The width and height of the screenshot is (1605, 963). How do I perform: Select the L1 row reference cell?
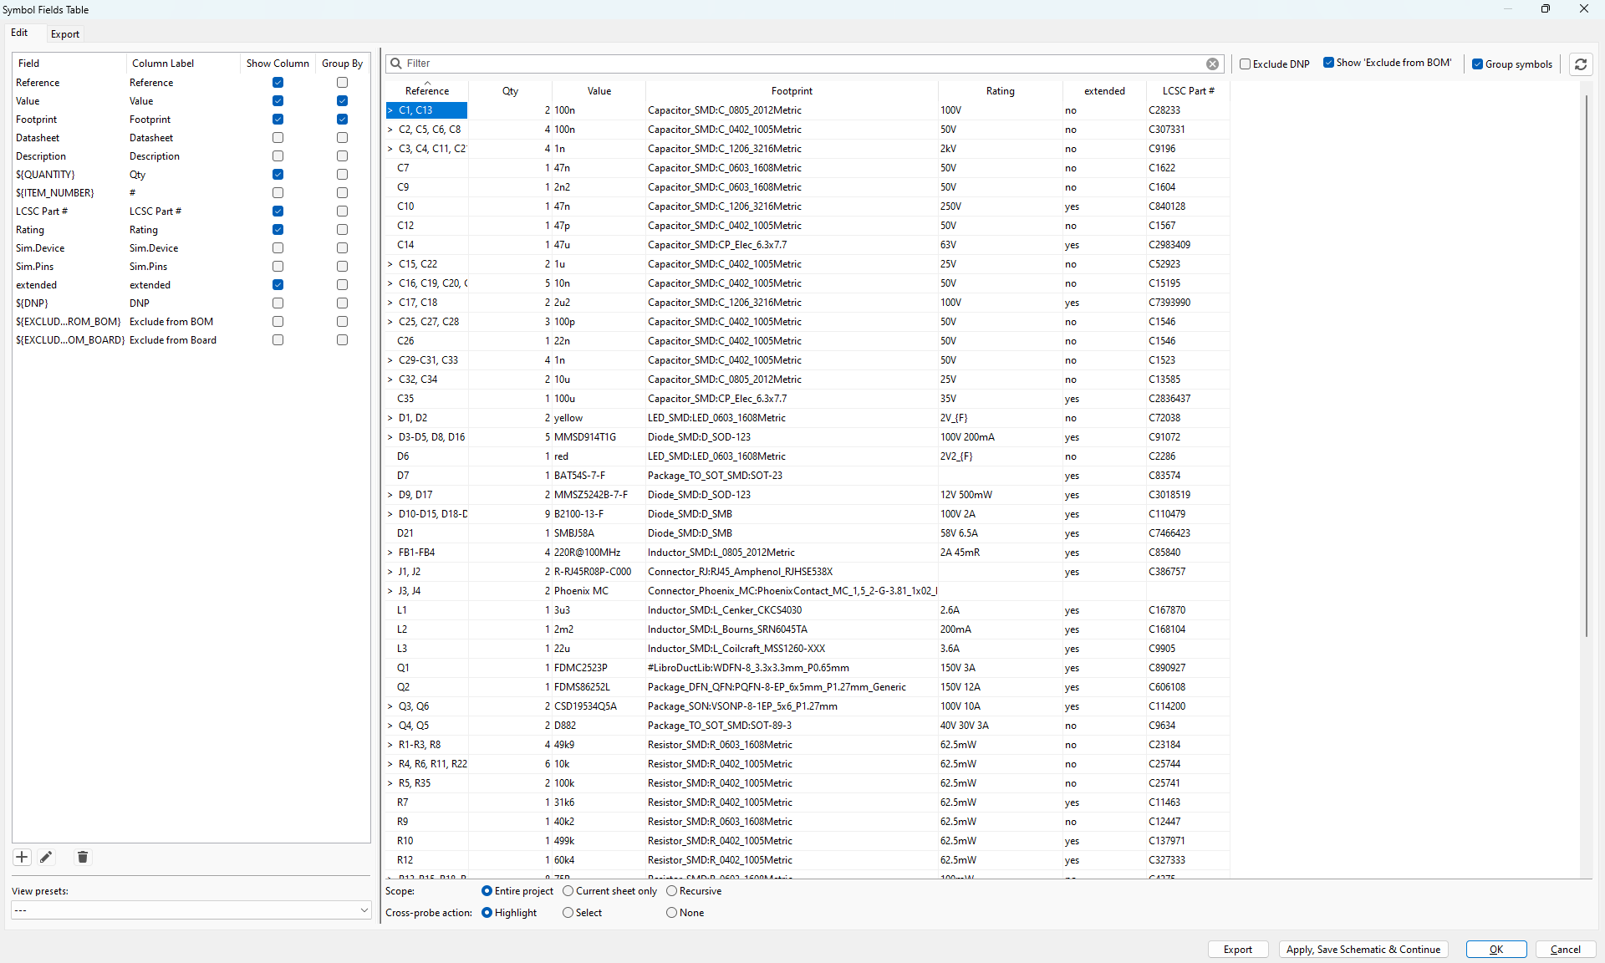[427, 610]
